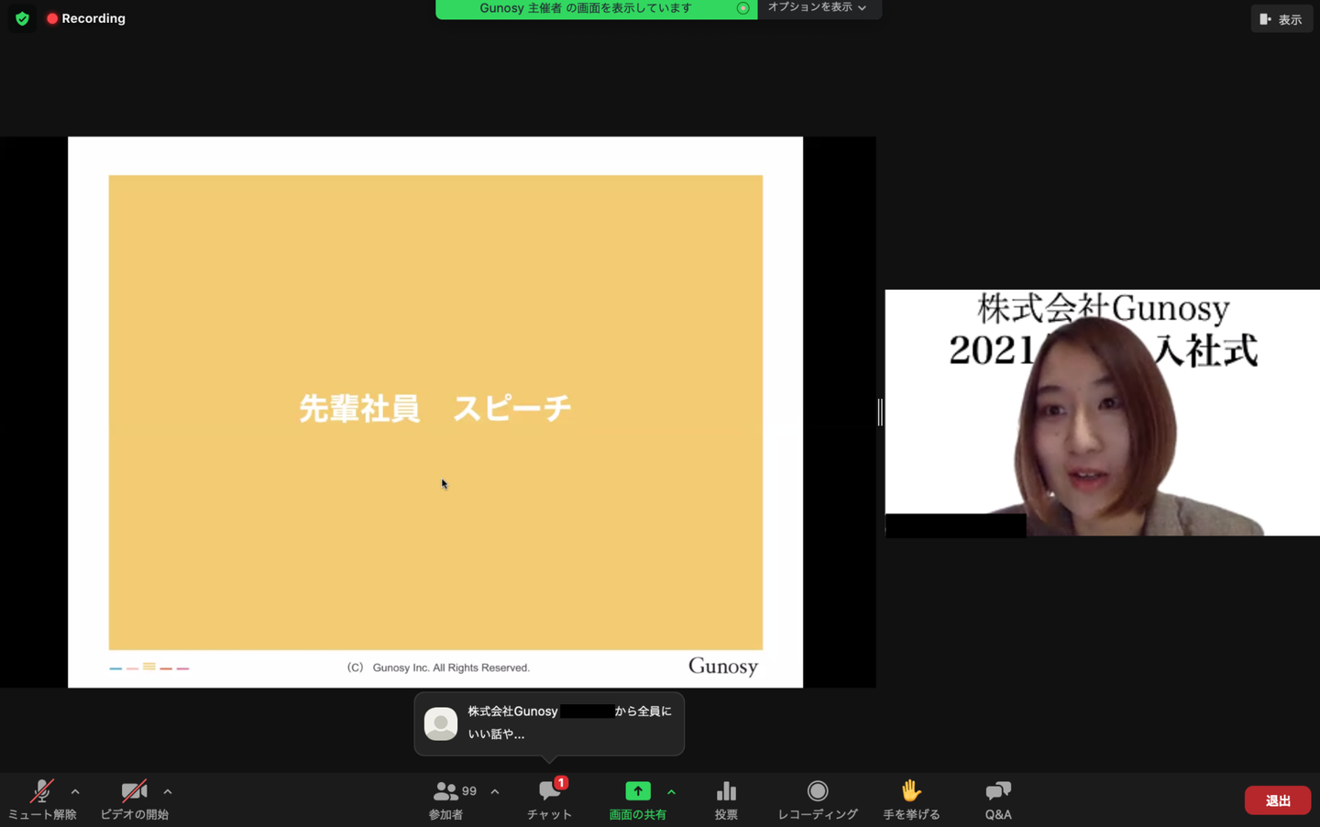Unmute the microphone (ミュート解除)
The height and width of the screenshot is (827, 1320).
coord(42,799)
